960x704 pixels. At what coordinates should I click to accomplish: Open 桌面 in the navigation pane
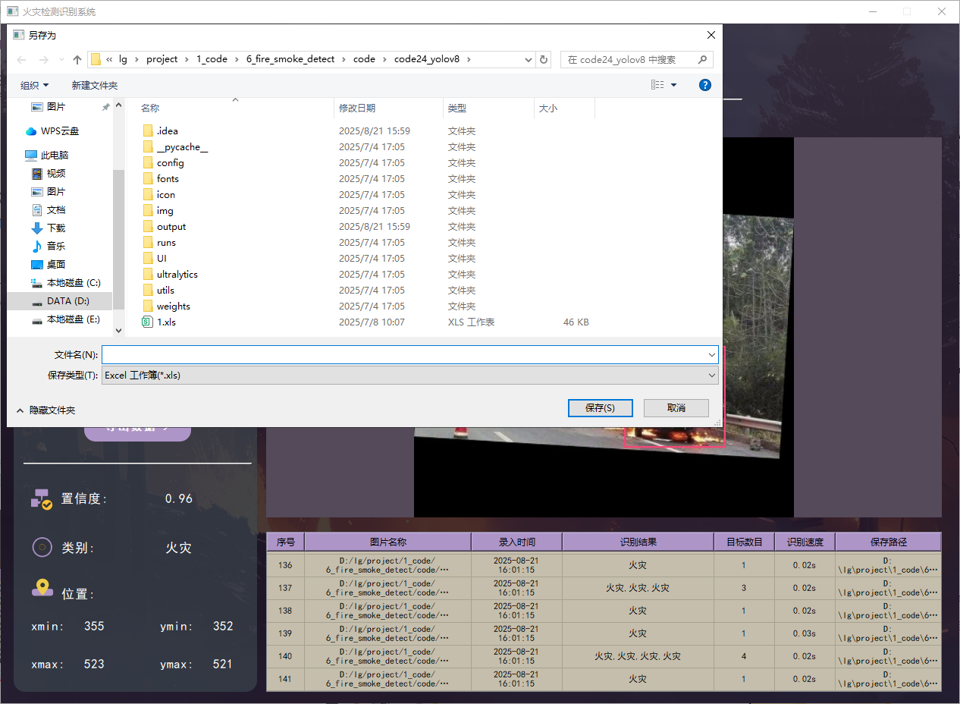(55, 264)
